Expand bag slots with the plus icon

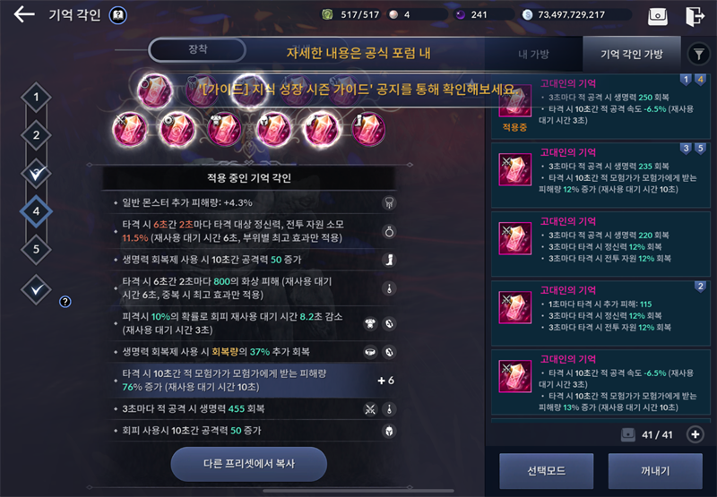click(x=695, y=434)
